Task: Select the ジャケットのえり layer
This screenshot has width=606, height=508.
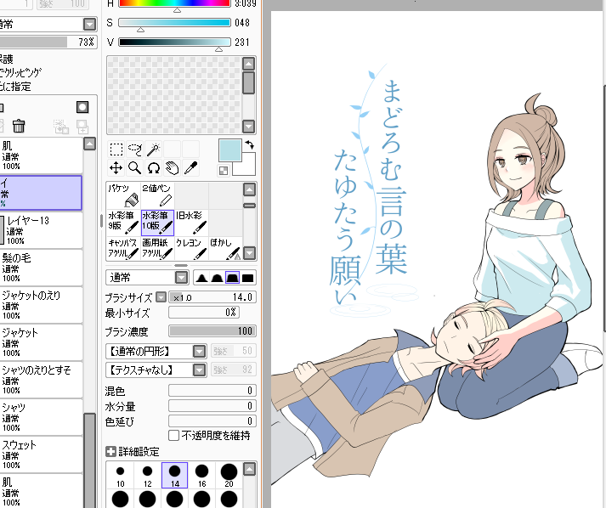Action: click(41, 305)
